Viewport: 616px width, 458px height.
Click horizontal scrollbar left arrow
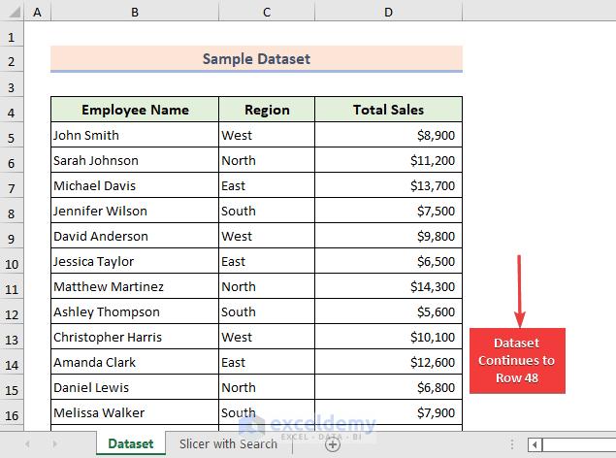click(535, 445)
